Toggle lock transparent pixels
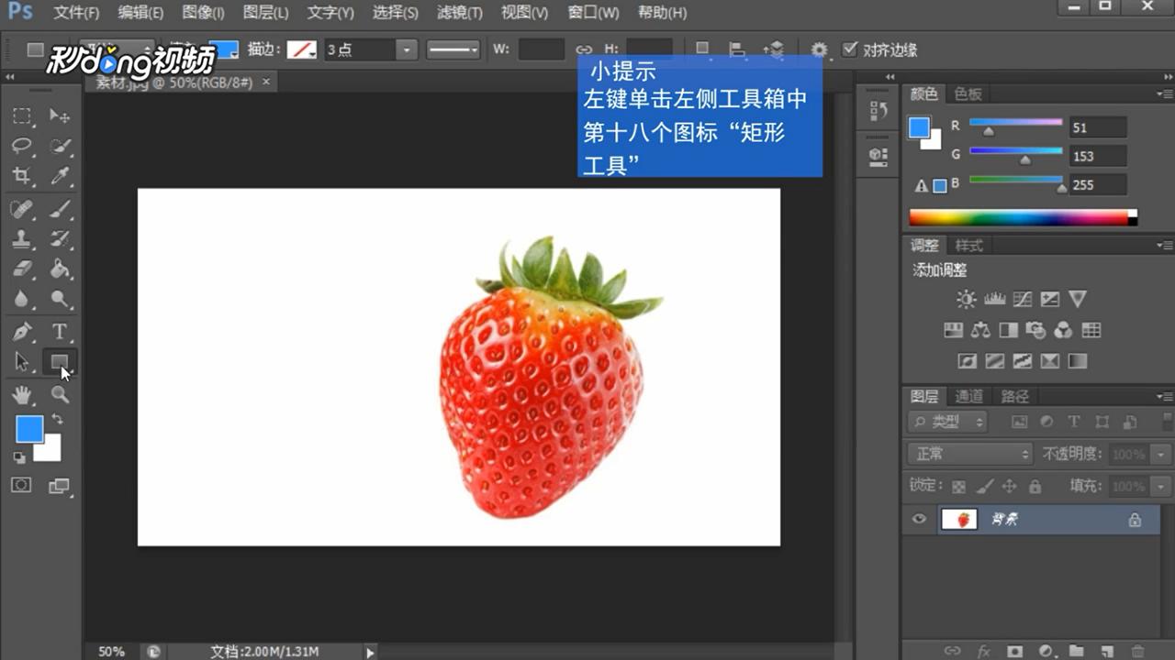The height and width of the screenshot is (660, 1175). coord(958,486)
